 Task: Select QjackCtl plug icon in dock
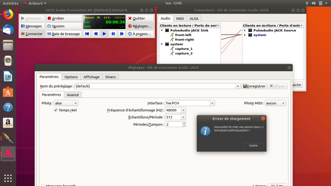[8, 138]
